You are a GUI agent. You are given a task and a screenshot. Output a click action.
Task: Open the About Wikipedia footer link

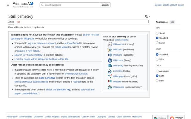26,117
